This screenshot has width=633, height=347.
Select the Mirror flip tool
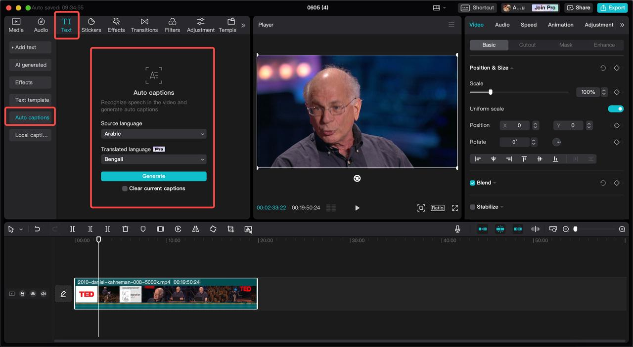click(195, 229)
